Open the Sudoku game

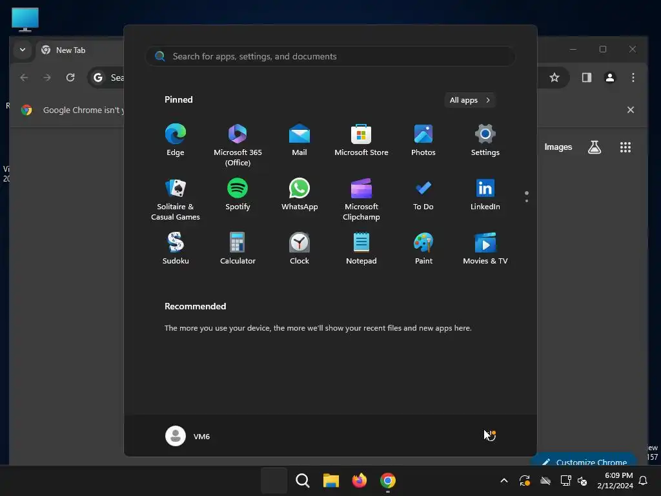(x=176, y=249)
